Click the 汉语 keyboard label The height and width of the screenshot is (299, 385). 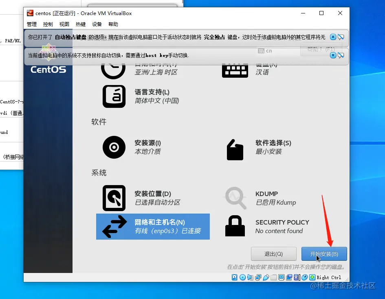pos(262,72)
